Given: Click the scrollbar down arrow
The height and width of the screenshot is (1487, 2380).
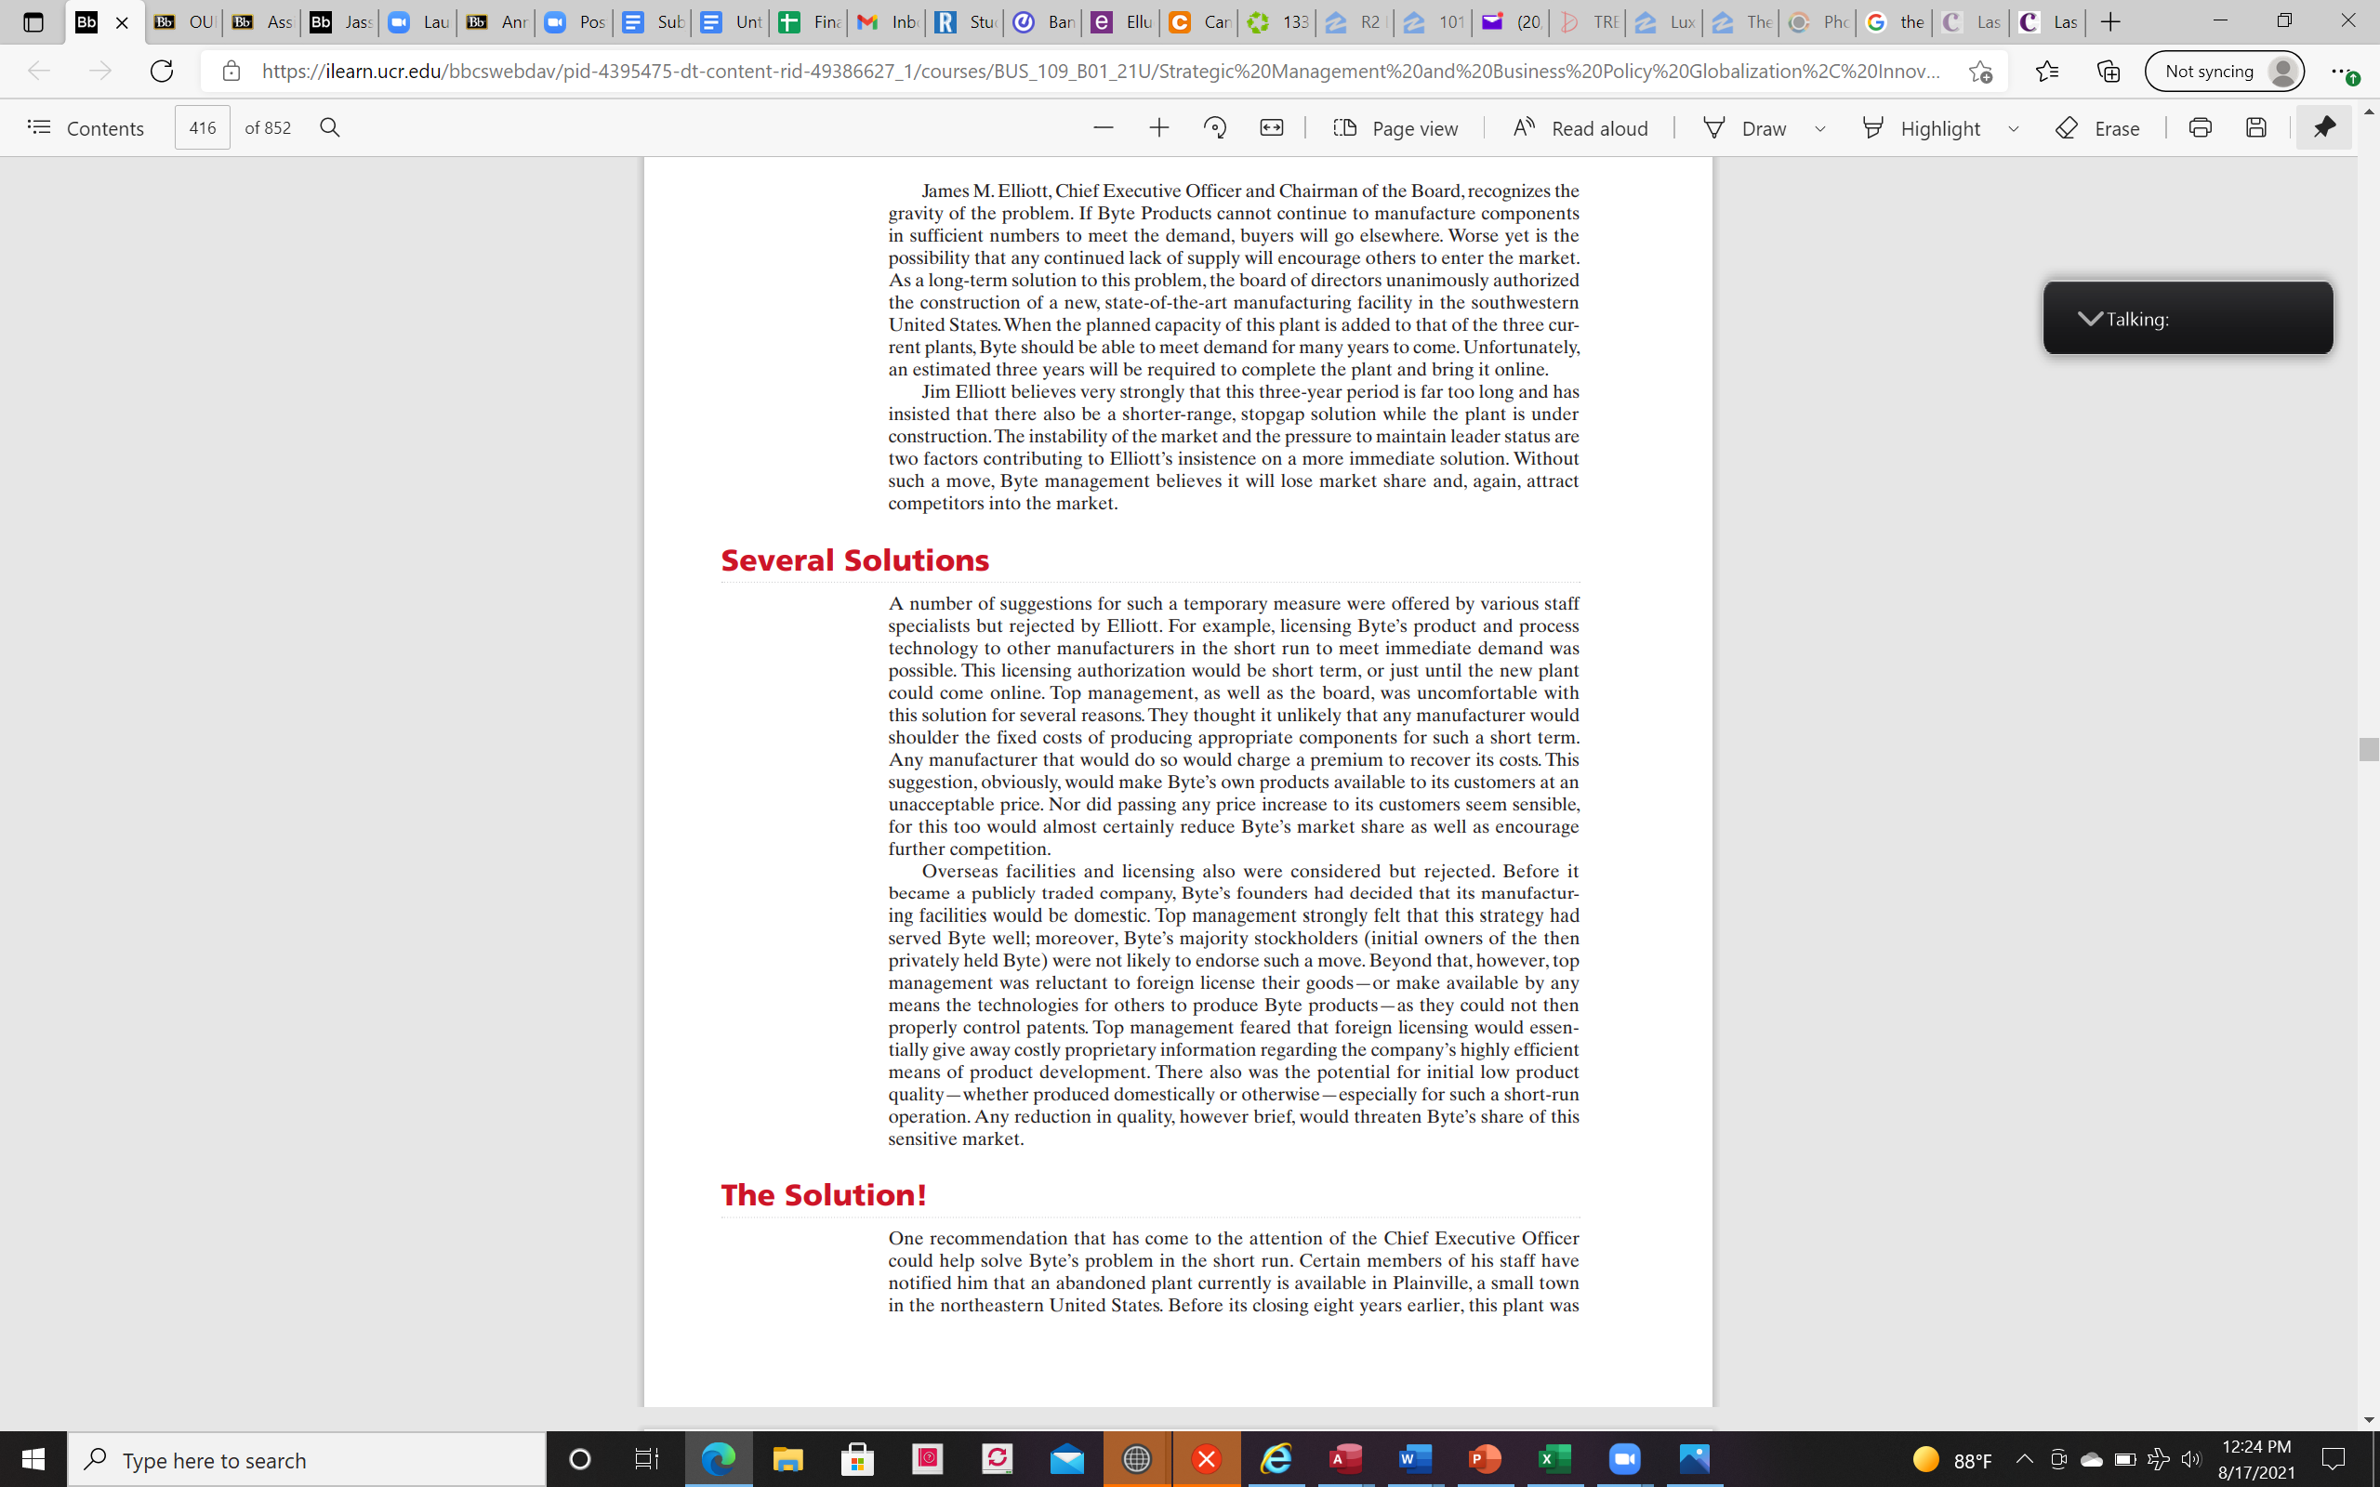Looking at the screenshot, I should coord(2368,1419).
